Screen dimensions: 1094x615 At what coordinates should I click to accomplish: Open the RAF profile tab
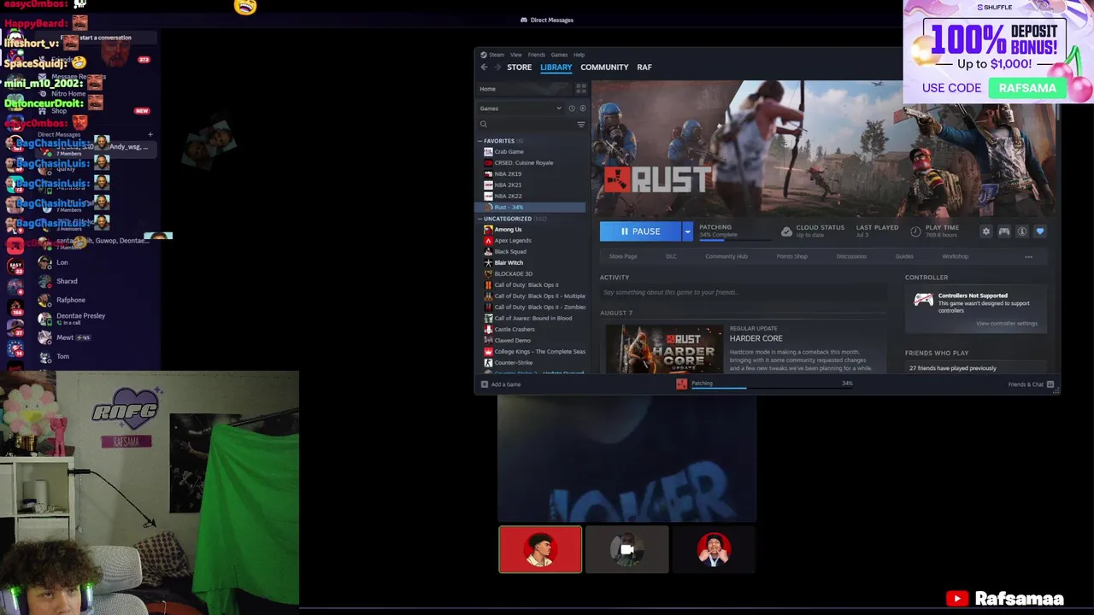[x=644, y=67]
